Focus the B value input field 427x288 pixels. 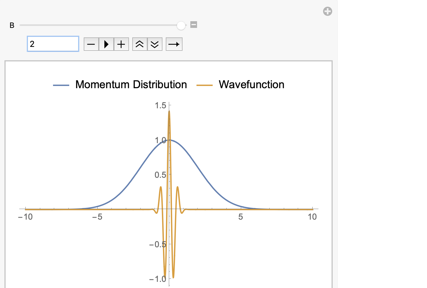point(53,44)
